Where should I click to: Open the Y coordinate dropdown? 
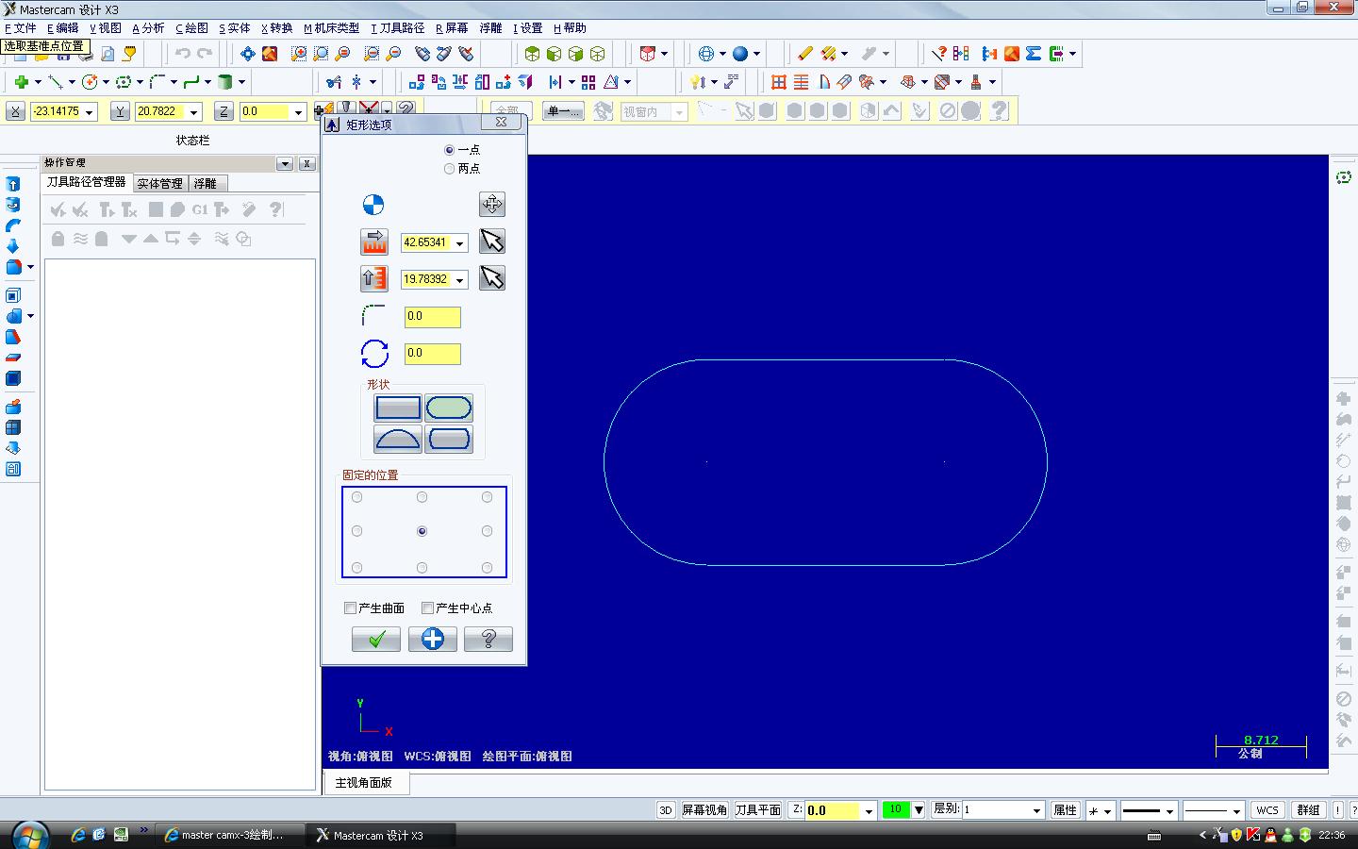194,112
